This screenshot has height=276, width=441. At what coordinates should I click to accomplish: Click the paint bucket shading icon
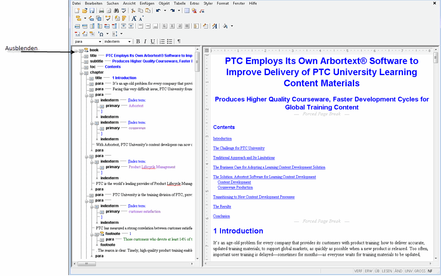pos(225,26)
